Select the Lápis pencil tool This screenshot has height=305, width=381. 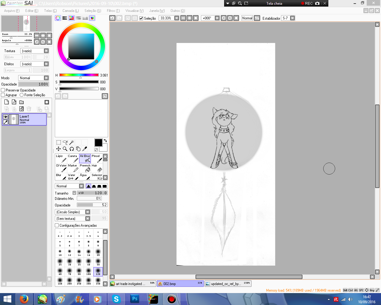[x=61, y=158]
